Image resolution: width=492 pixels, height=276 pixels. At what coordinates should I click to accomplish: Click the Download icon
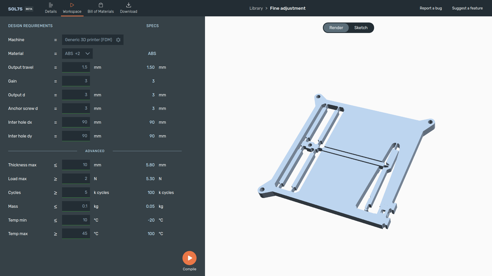(x=128, y=4)
